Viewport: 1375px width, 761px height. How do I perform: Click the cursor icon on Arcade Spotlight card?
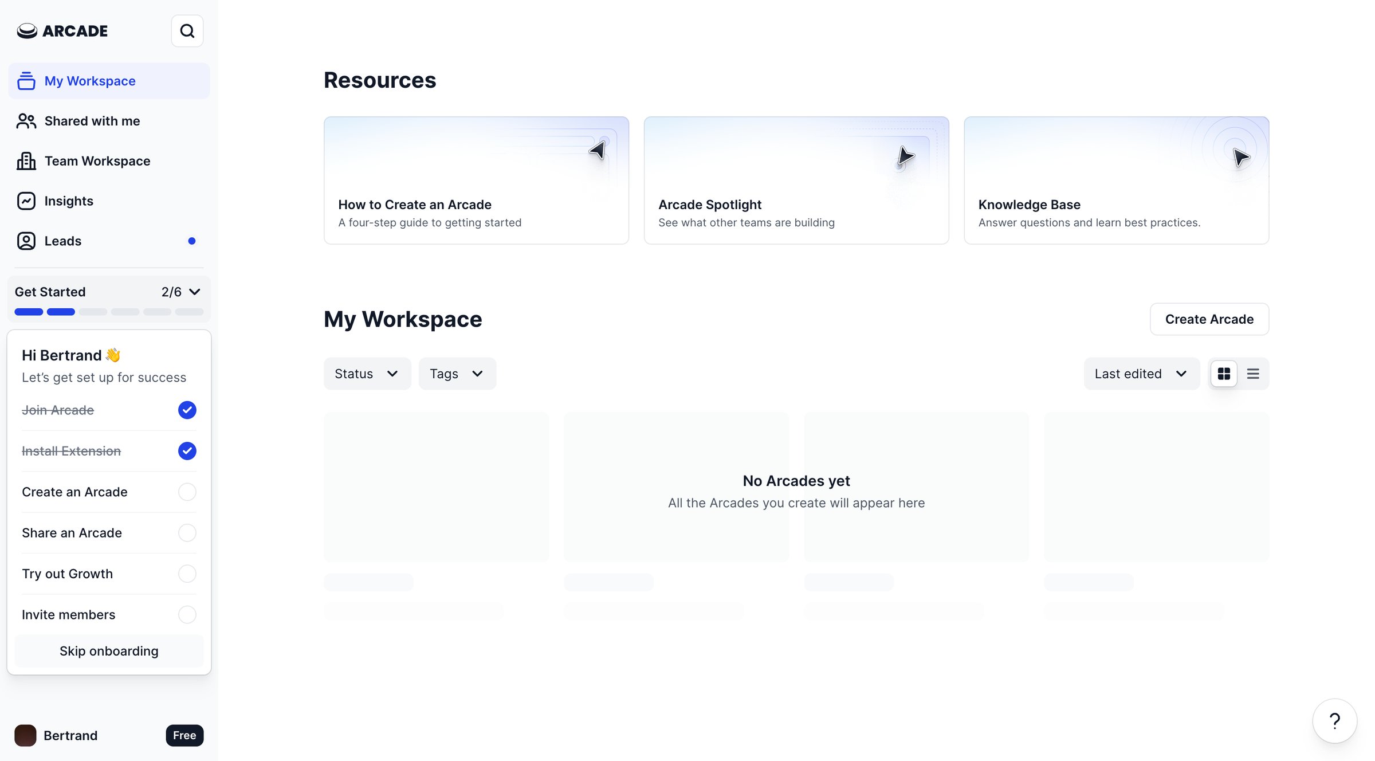pos(905,156)
